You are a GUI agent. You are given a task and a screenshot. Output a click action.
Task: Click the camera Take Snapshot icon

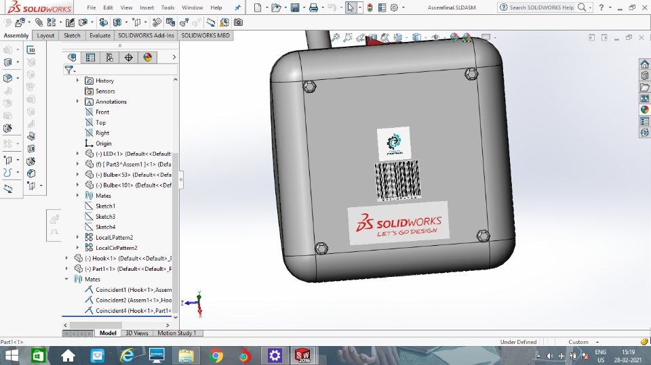(x=238, y=22)
